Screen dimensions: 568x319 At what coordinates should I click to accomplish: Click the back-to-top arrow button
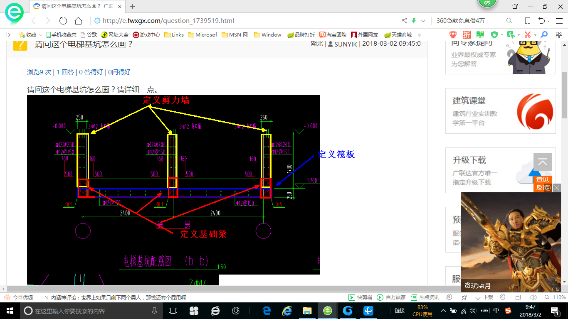543,162
